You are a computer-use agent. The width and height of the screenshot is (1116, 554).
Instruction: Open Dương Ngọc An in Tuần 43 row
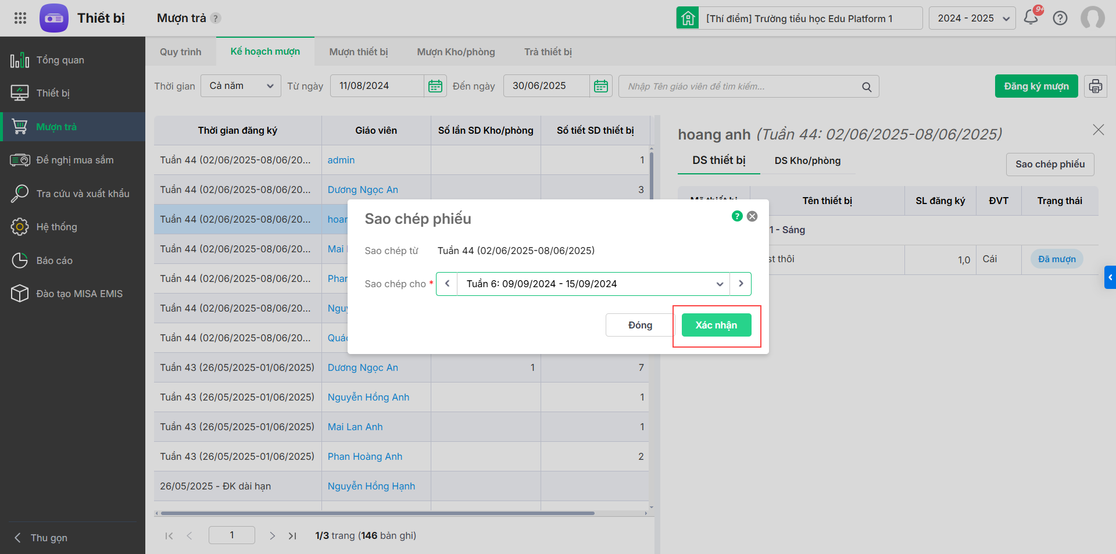(x=363, y=367)
